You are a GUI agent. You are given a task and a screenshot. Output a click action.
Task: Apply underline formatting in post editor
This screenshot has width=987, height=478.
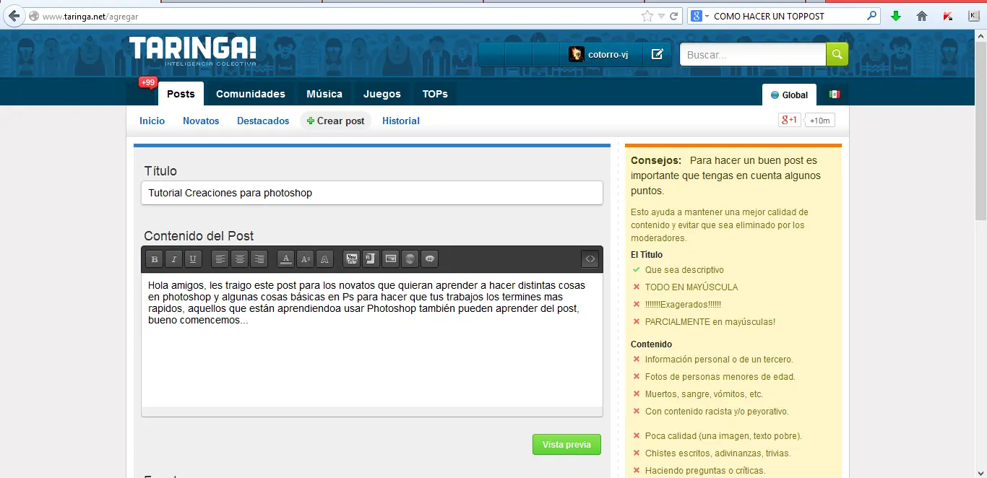click(x=193, y=259)
